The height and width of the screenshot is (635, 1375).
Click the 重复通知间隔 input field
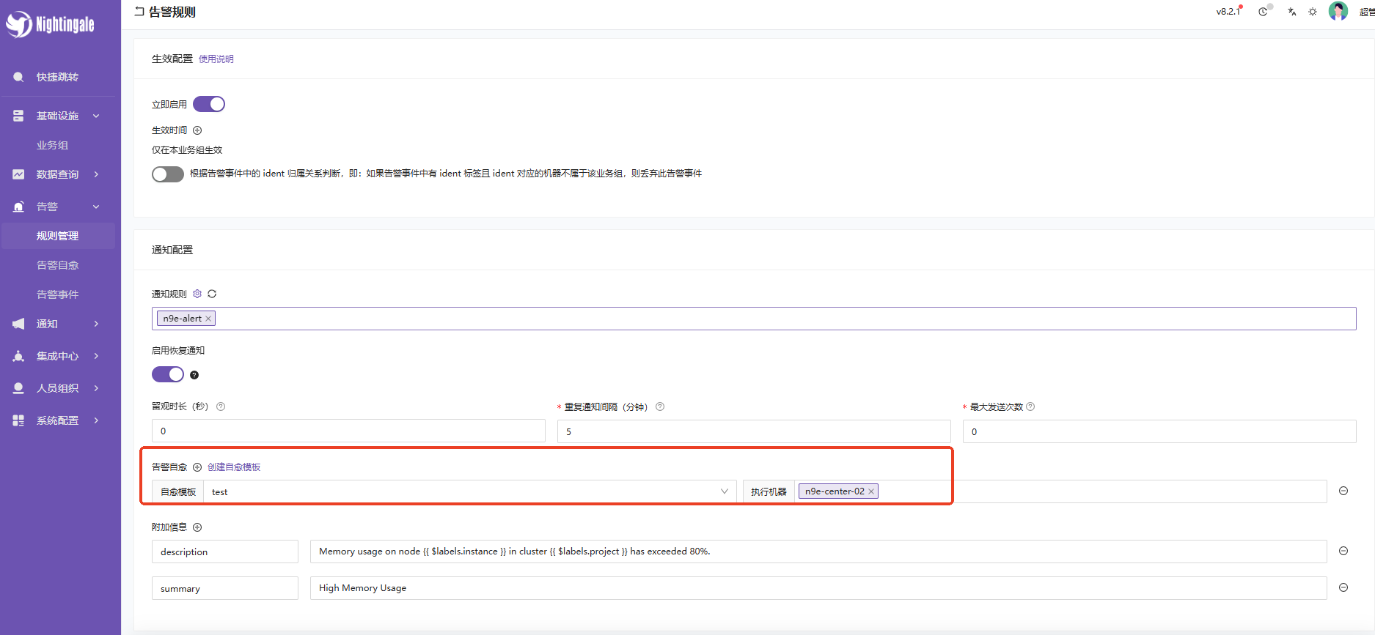click(x=753, y=431)
